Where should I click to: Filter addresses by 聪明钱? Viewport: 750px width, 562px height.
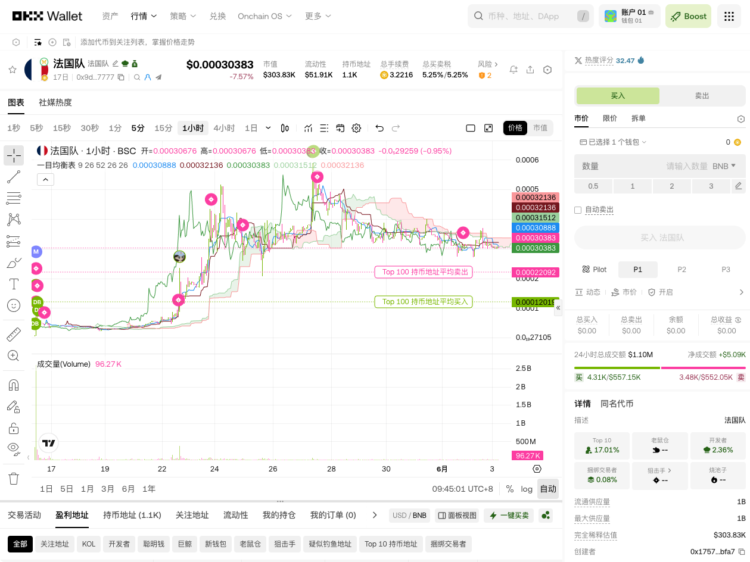tap(153, 544)
